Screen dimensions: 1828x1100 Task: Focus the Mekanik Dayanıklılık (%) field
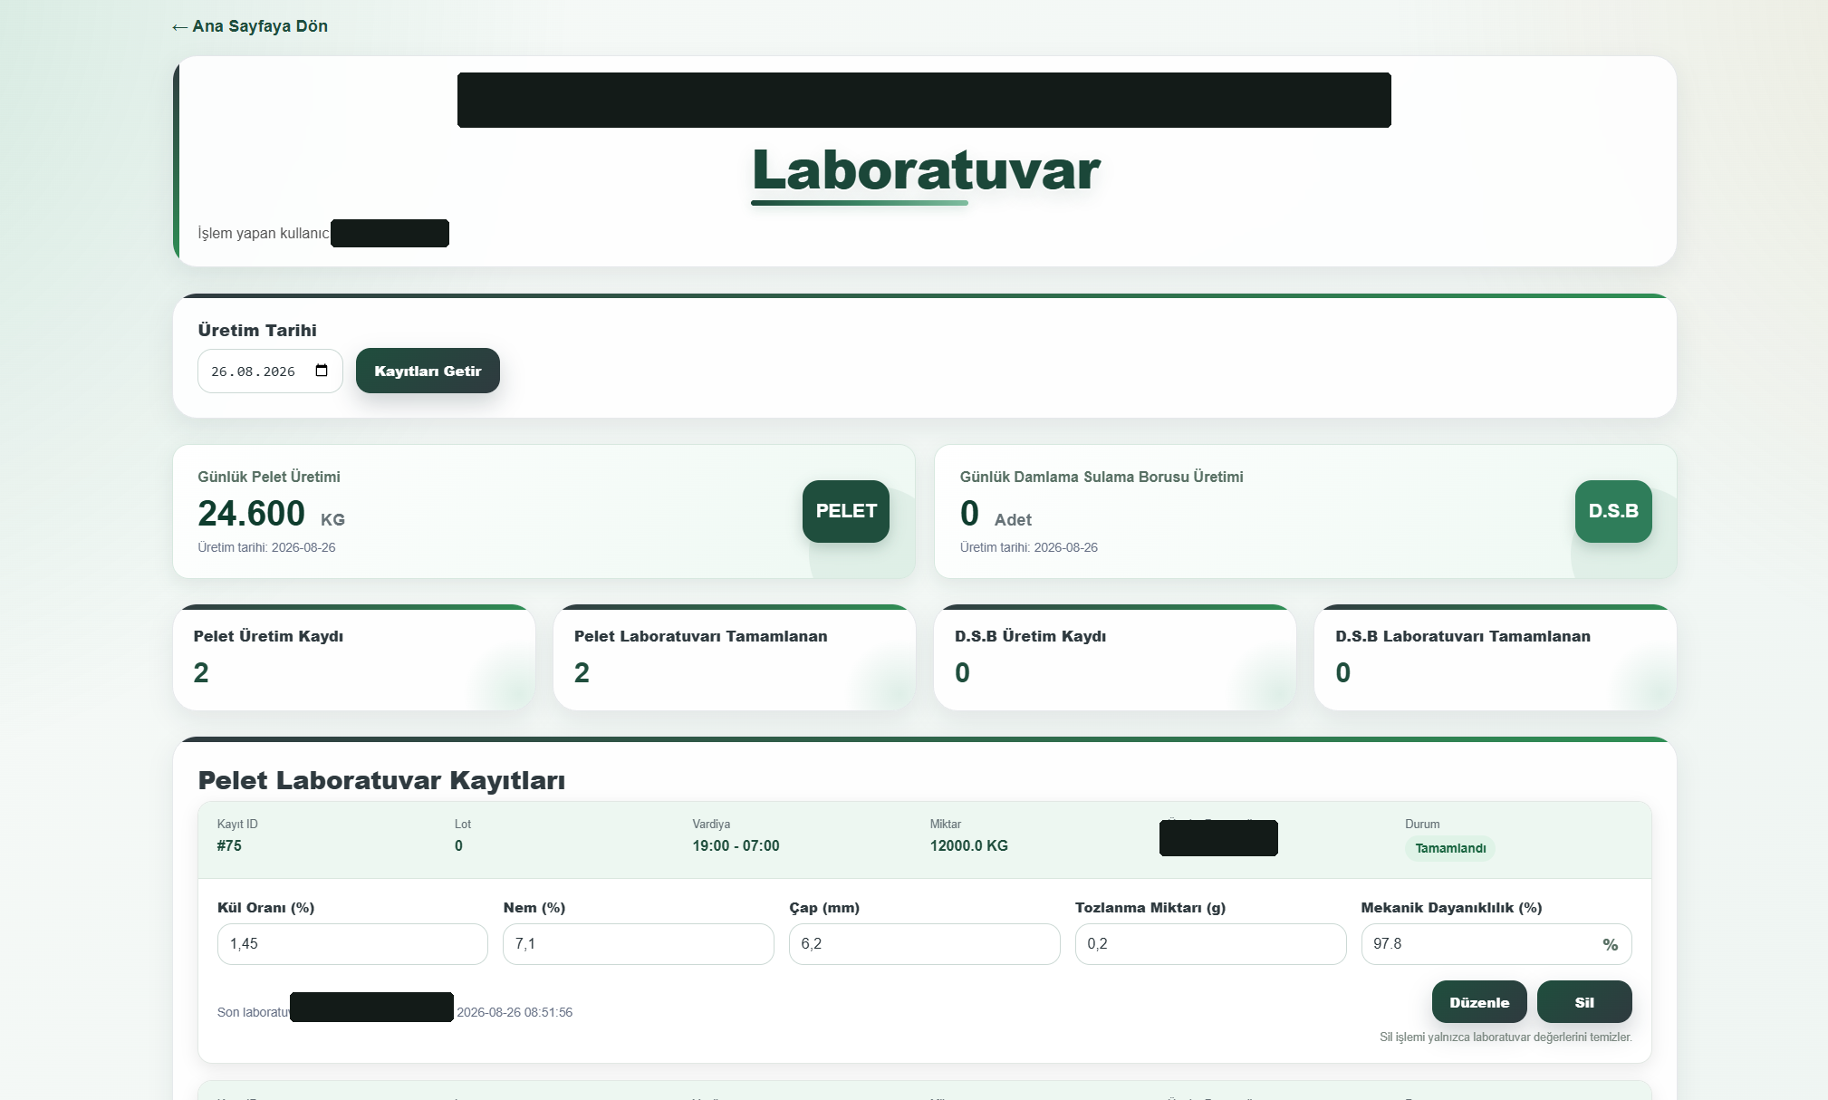pyautogui.click(x=1496, y=944)
